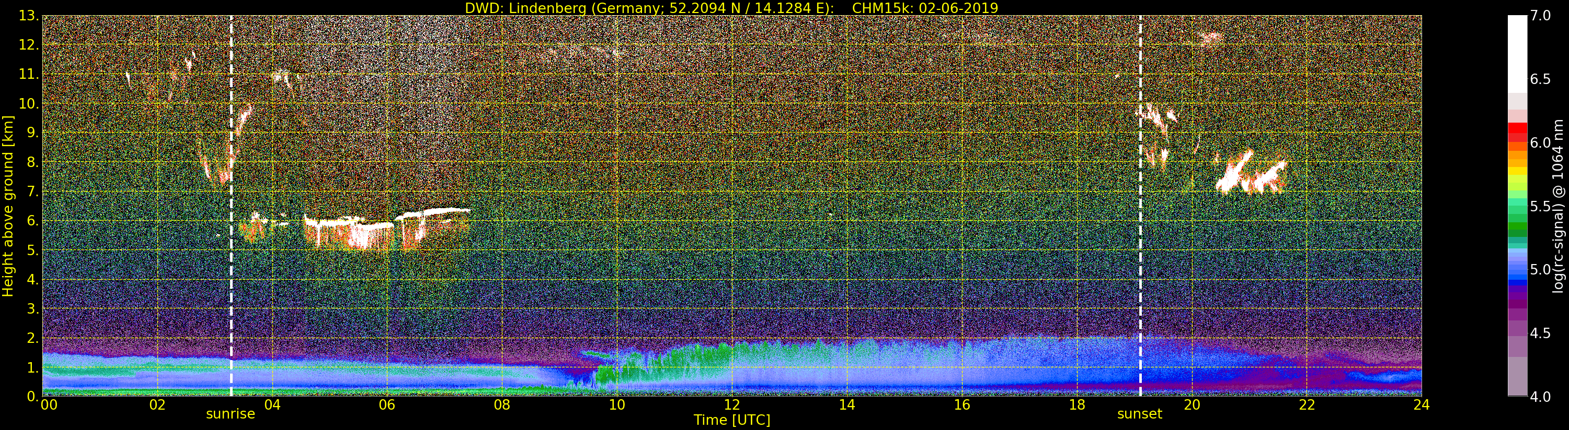Click the colorbar tick value "4.5"

tap(1540, 333)
